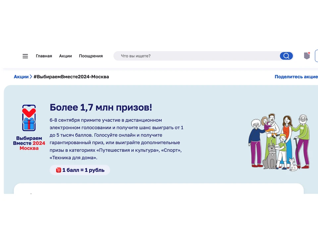Select the #ВыбираемВместе2024-Москва breadcrumb
The image size is (318, 238).
pyautogui.click(x=71, y=77)
